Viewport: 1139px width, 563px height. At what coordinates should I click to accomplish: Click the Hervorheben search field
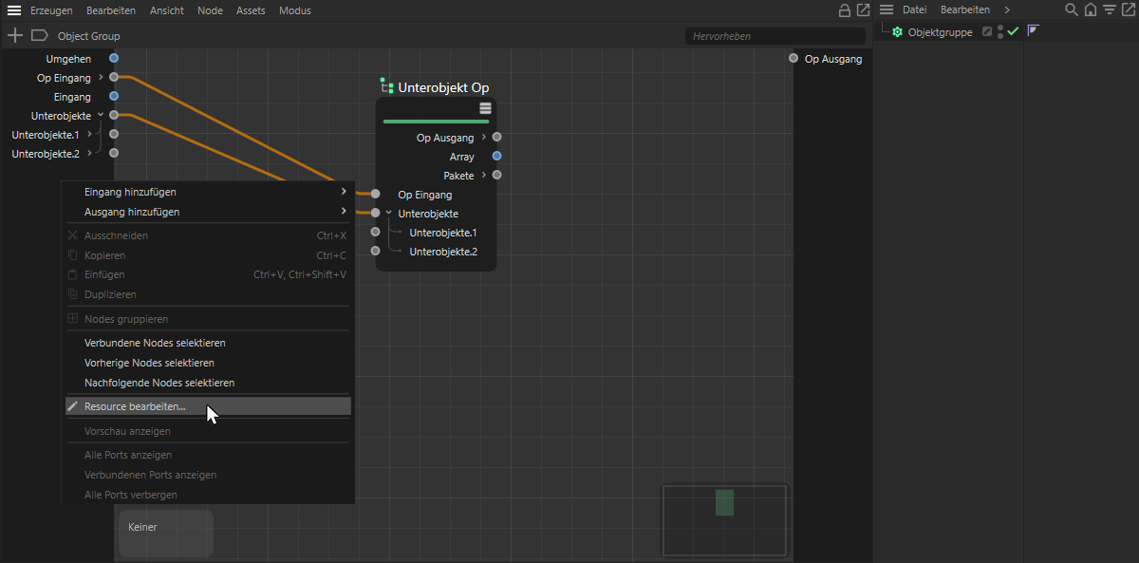(775, 36)
